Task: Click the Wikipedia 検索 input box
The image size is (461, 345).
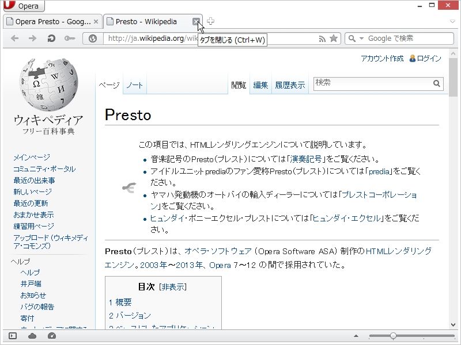Action: coord(372,84)
